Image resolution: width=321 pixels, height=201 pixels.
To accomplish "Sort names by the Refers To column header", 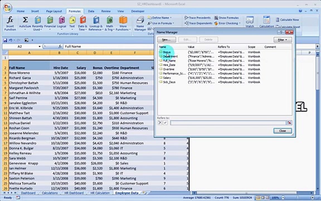I will tap(224, 47).
